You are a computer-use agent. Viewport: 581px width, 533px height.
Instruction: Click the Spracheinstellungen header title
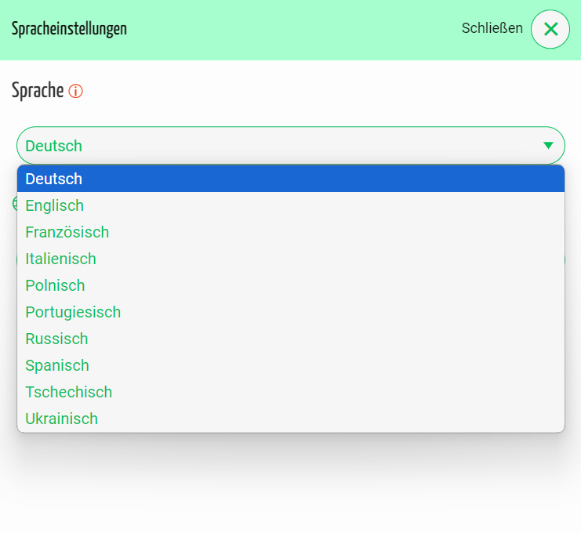pyautogui.click(x=69, y=29)
